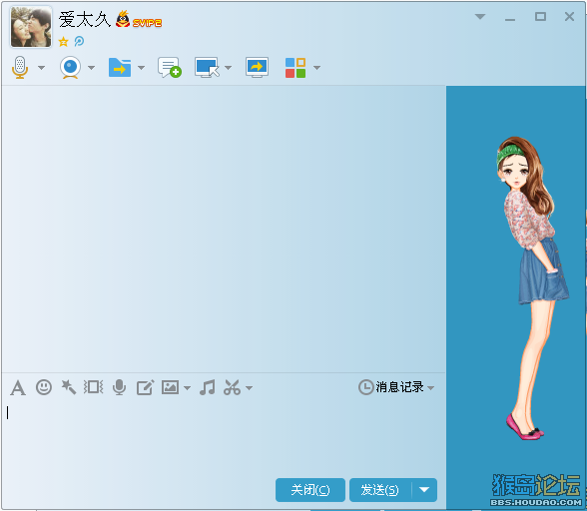Start a voice call with microphone icon
The height and width of the screenshot is (511, 587).
(x=20, y=68)
